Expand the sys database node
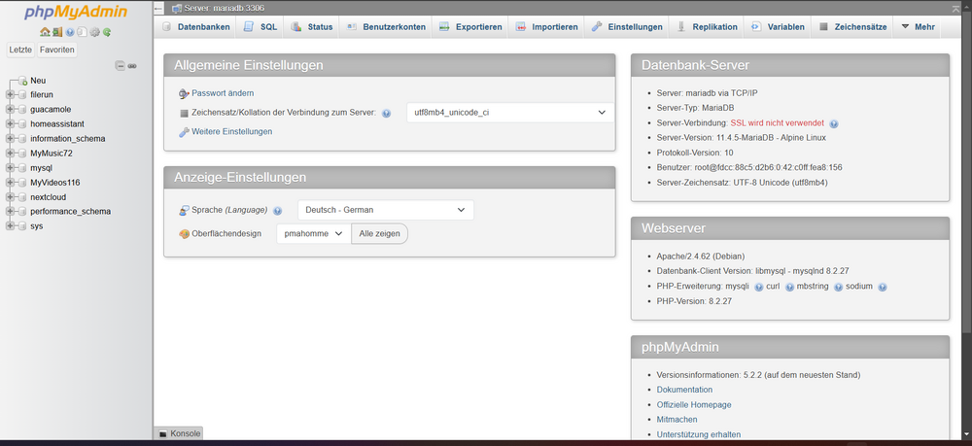 click(10, 226)
